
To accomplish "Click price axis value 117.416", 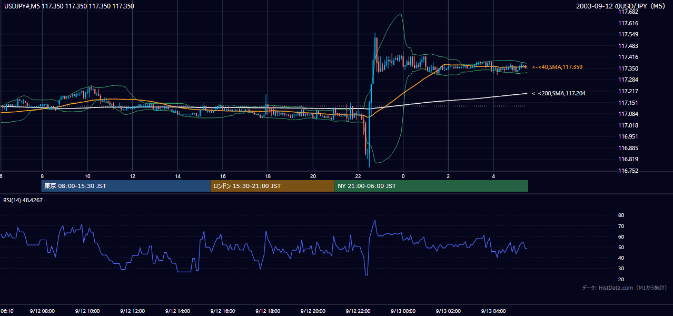I will (x=628, y=57).
